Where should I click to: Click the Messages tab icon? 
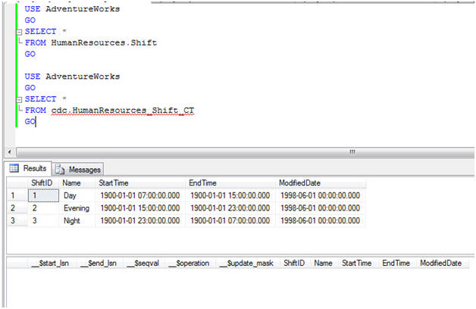tap(60, 169)
